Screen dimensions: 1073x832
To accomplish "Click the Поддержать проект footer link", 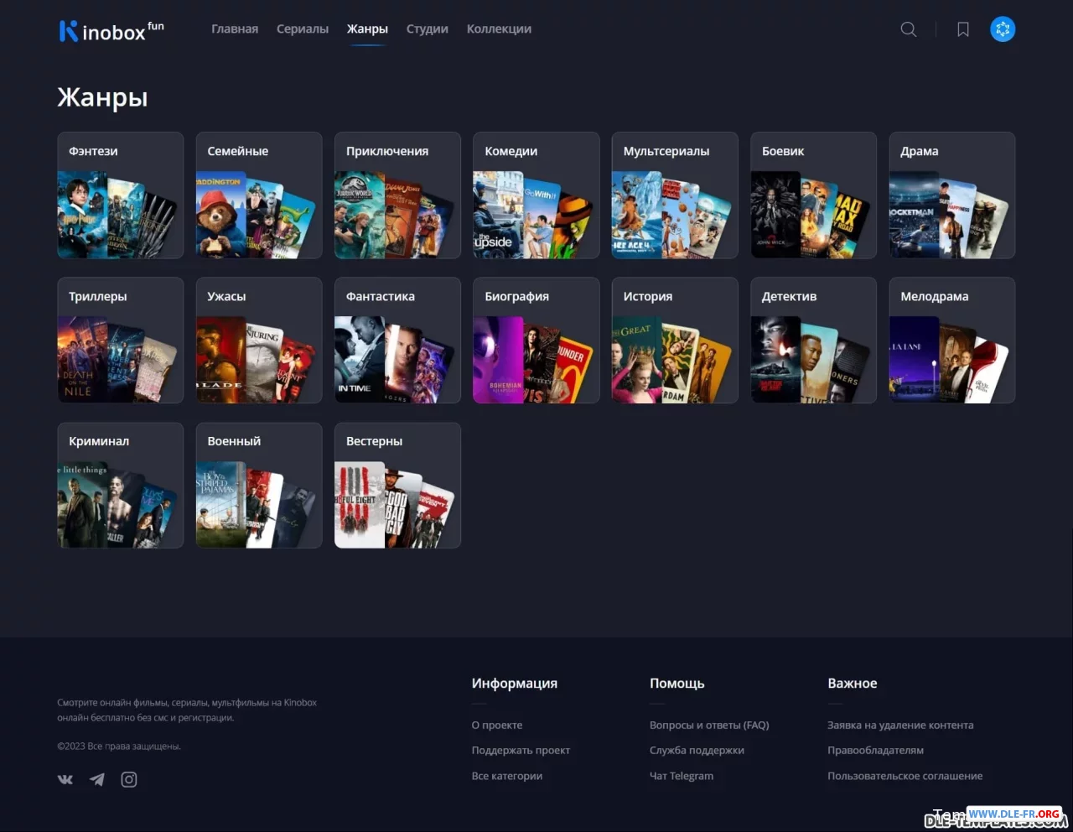I will pos(521,751).
